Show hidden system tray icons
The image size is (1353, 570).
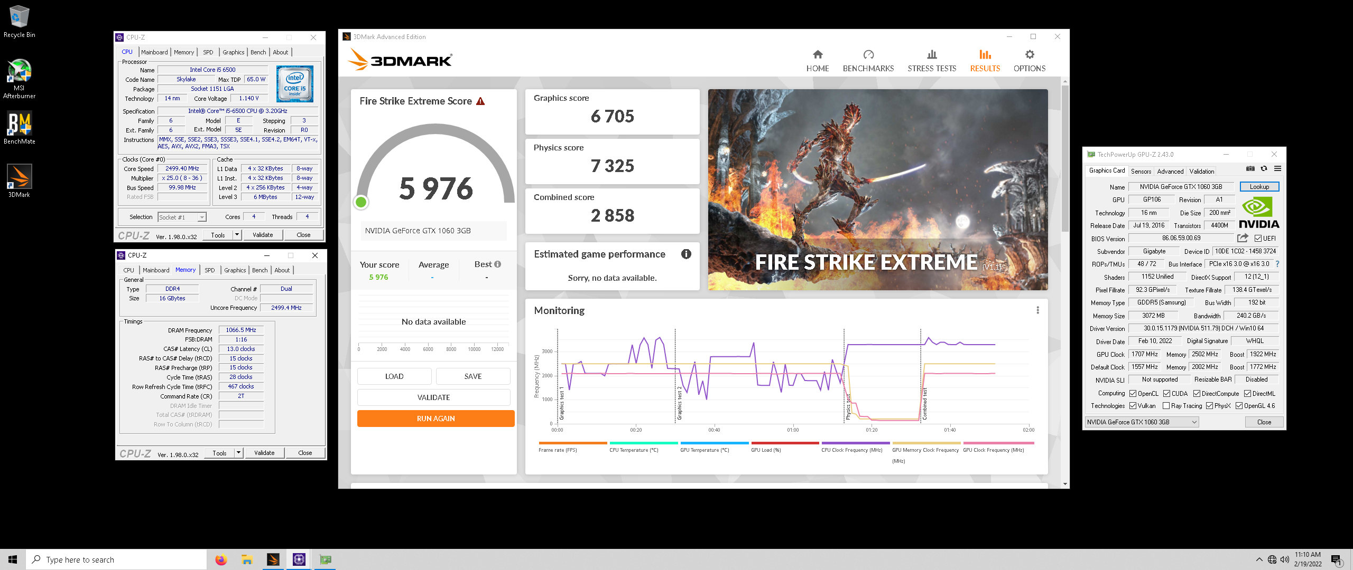coord(1259,559)
